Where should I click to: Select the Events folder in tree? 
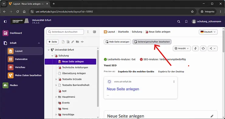click(66, 103)
